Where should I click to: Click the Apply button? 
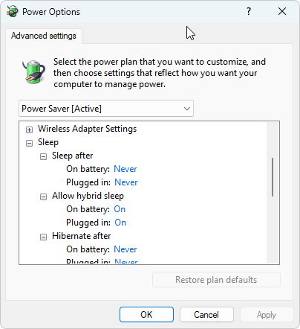click(x=267, y=315)
